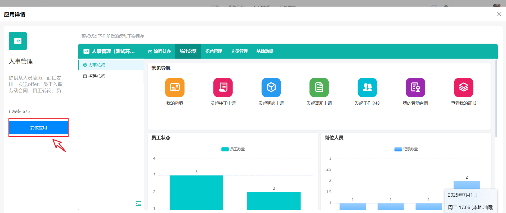Select the 发起工作交接 people icon
Screen dimensions: 506x213
(x=367, y=87)
